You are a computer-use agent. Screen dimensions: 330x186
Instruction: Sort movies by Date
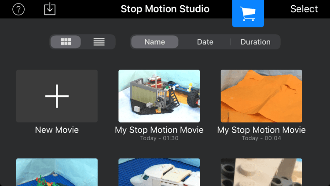(205, 42)
